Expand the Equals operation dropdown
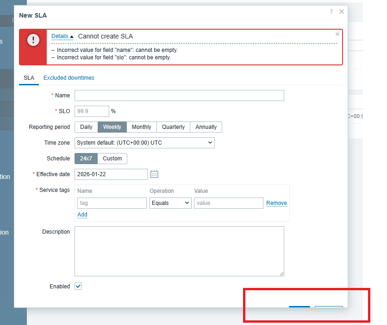387x325 pixels. [x=170, y=203]
